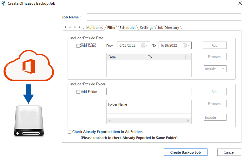Screen dimensions: 243x159
Task: Click the hard drive image
Action: (x=28, y=121)
